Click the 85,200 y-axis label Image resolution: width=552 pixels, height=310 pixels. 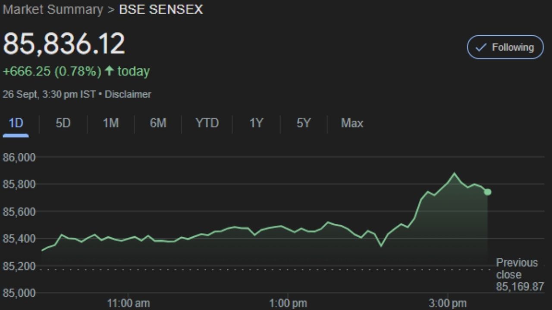19,266
